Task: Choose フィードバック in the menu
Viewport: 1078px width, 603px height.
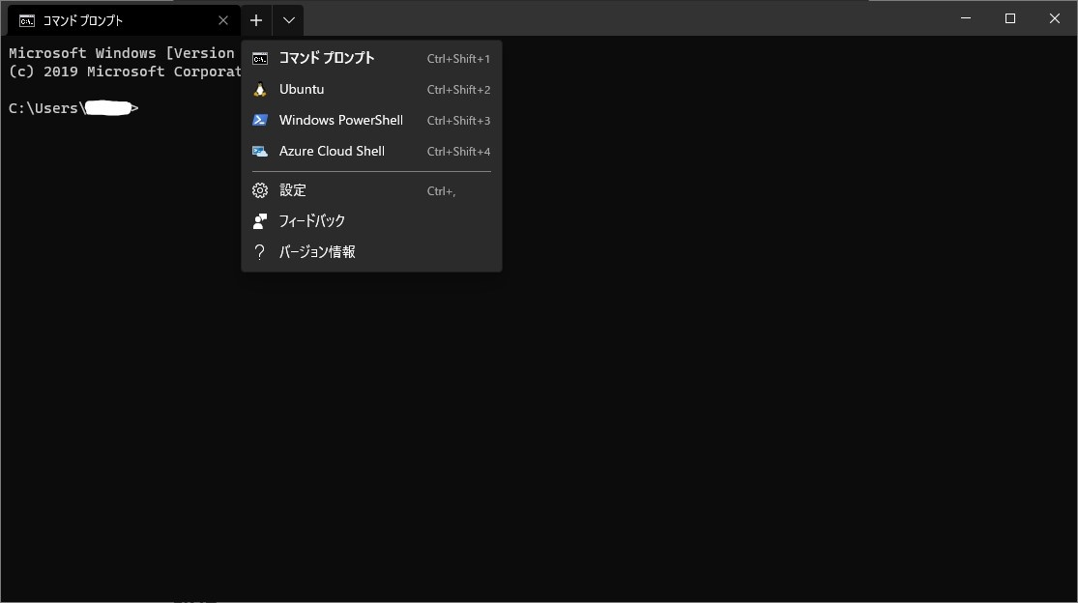Action: click(371, 221)
